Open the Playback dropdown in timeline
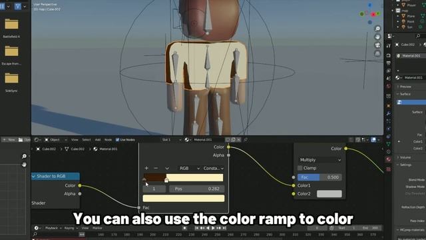 point(53,228)
